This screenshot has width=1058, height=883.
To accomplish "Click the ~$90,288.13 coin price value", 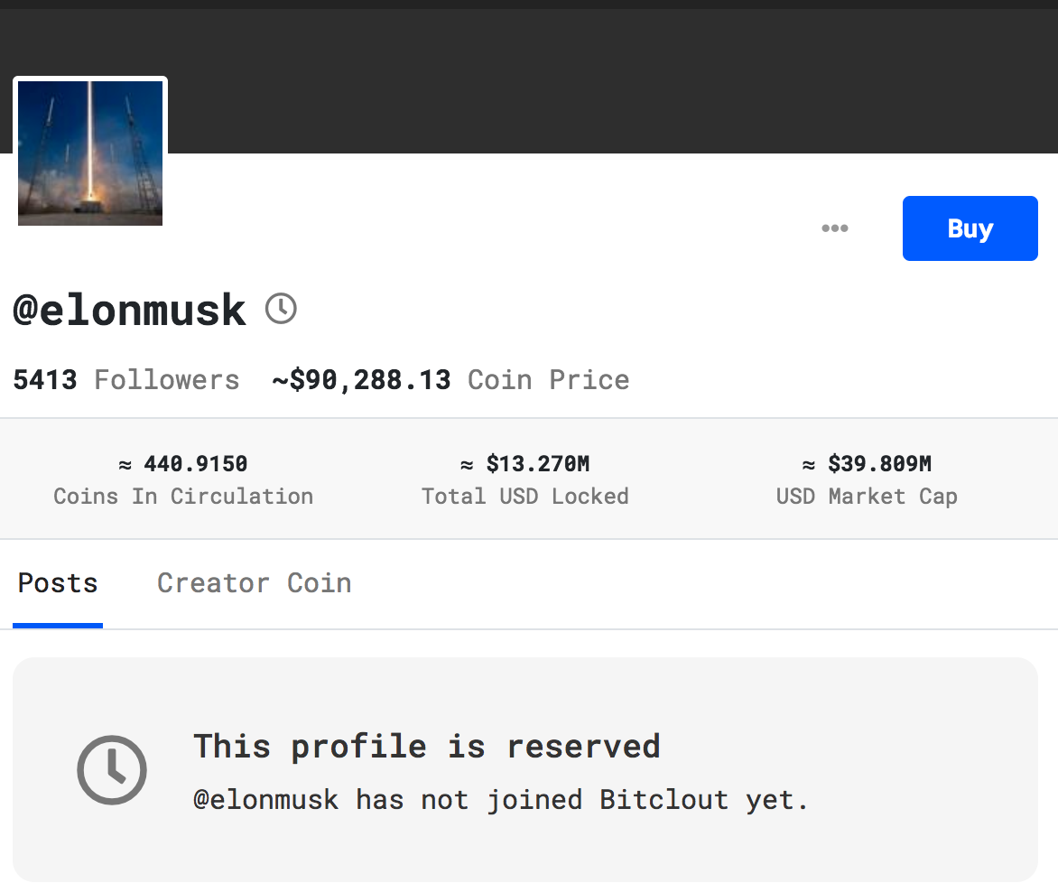I will [x=361, y=380].
